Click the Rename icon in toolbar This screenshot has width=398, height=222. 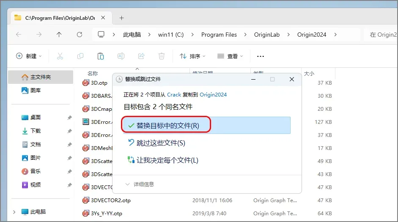(x=121, y=56)
